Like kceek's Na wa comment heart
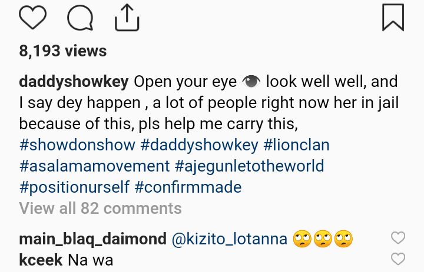Image resolution: width=424 pixels, height=272 pixels. 398,258
